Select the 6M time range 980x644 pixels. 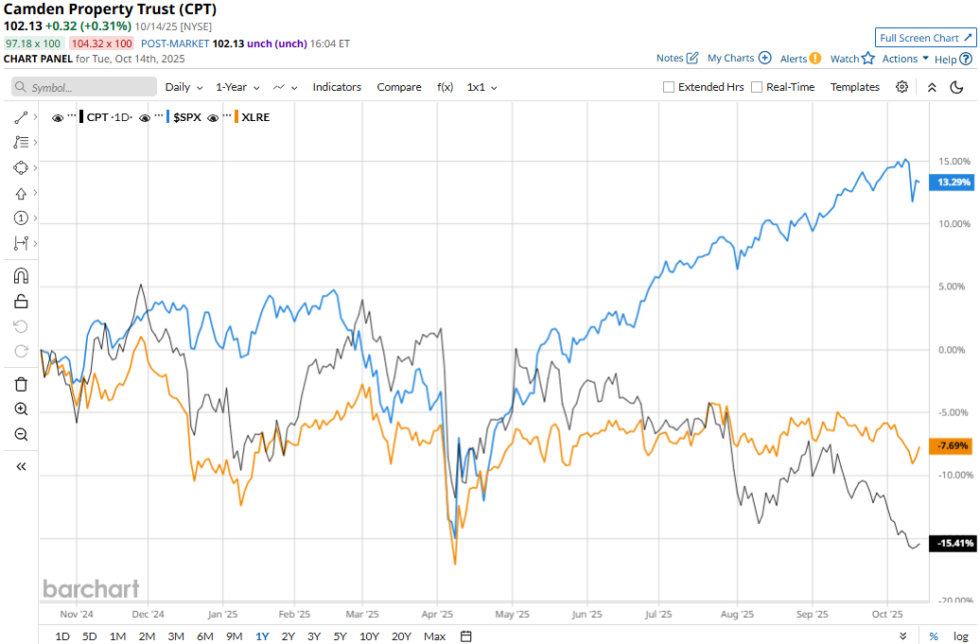click(205, 635)
